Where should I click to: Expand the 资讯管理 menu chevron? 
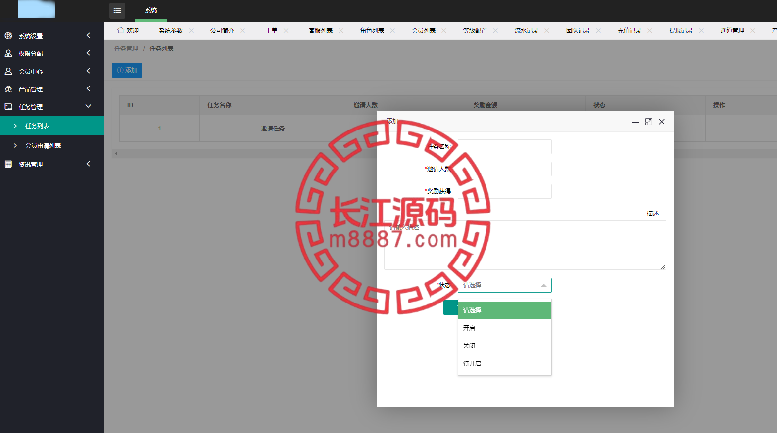point(88,164)
